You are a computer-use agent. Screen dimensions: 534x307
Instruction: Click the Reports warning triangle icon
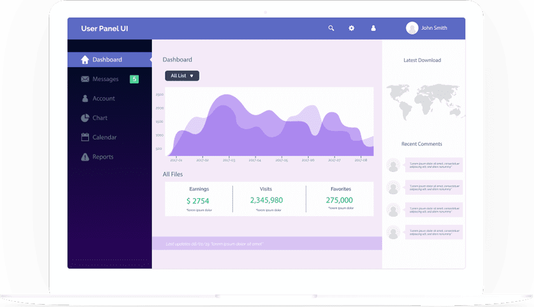pyautogui.click(x=85, y=157)
